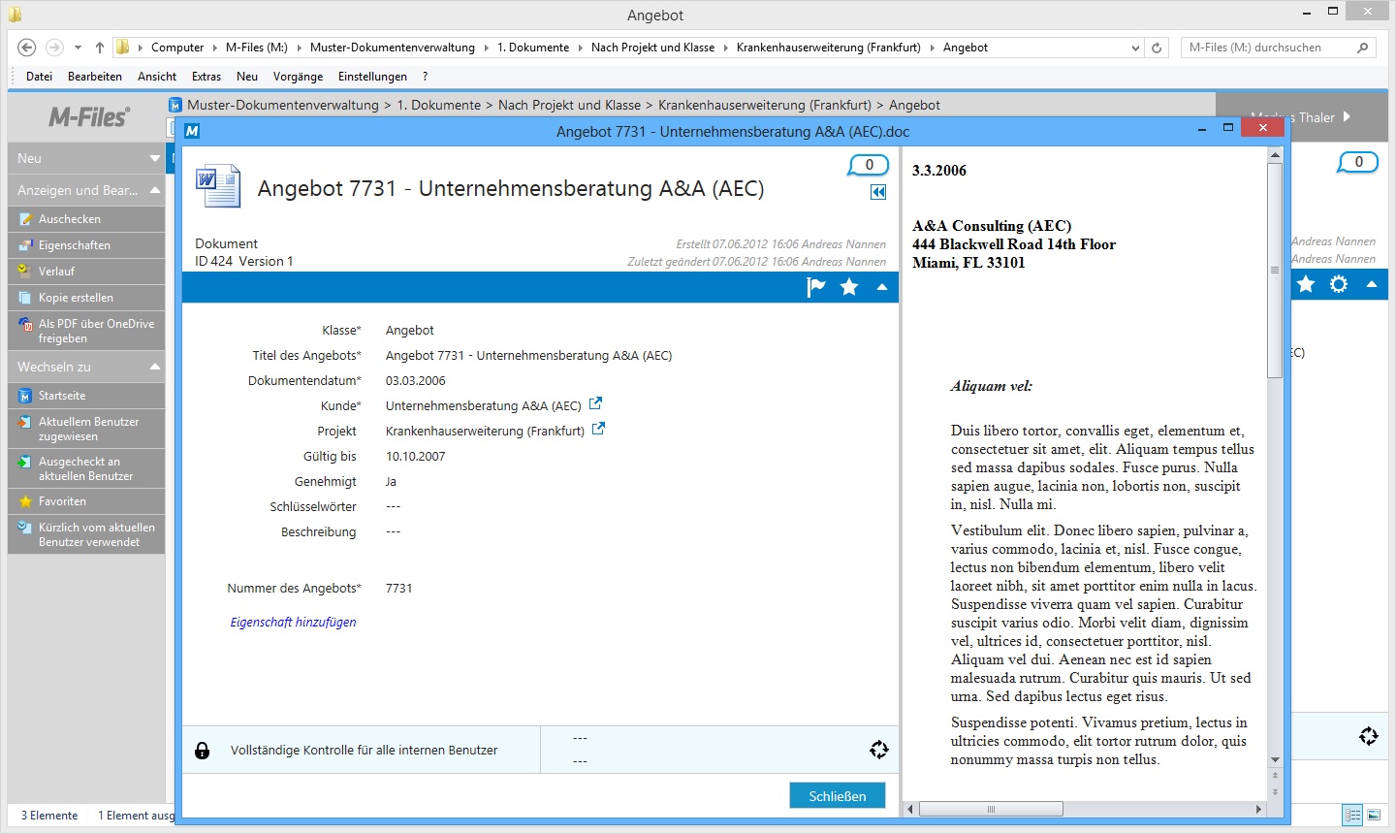Click the Schließen button
Image resolution: width=1396 pixels, height=834 pixels.
click(x=838, y=796)
